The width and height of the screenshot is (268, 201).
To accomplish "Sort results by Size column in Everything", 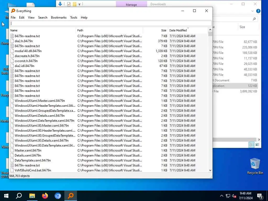I will click(155, 30).
